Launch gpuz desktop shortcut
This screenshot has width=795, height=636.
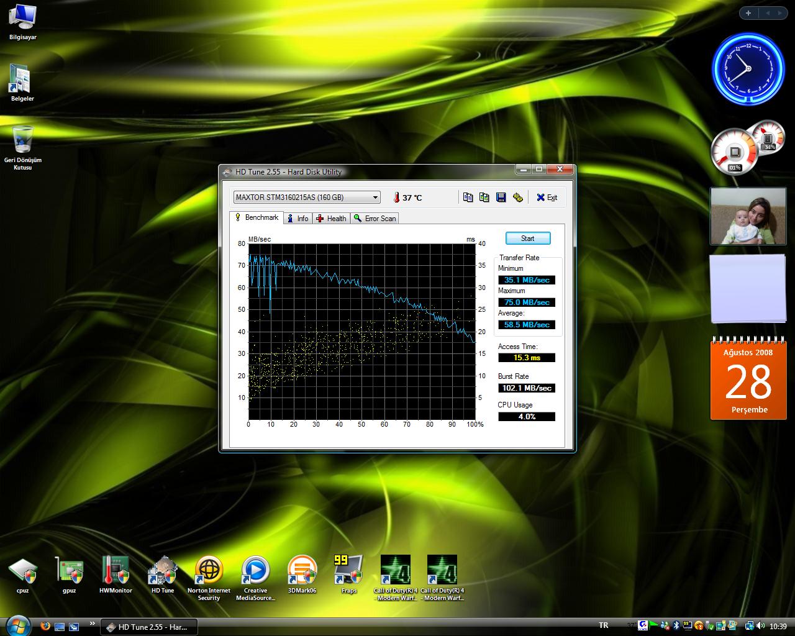pos(69,575)
